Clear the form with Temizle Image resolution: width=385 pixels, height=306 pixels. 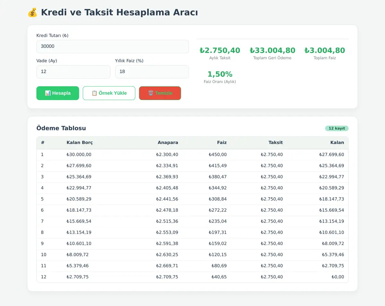coord(160,93)
